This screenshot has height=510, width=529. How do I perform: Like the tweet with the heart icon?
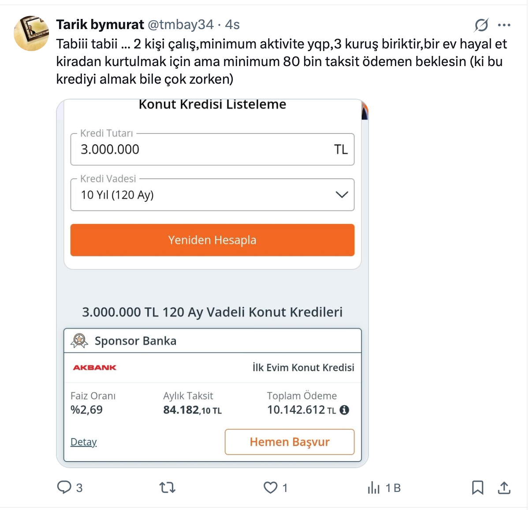[270, 487]
